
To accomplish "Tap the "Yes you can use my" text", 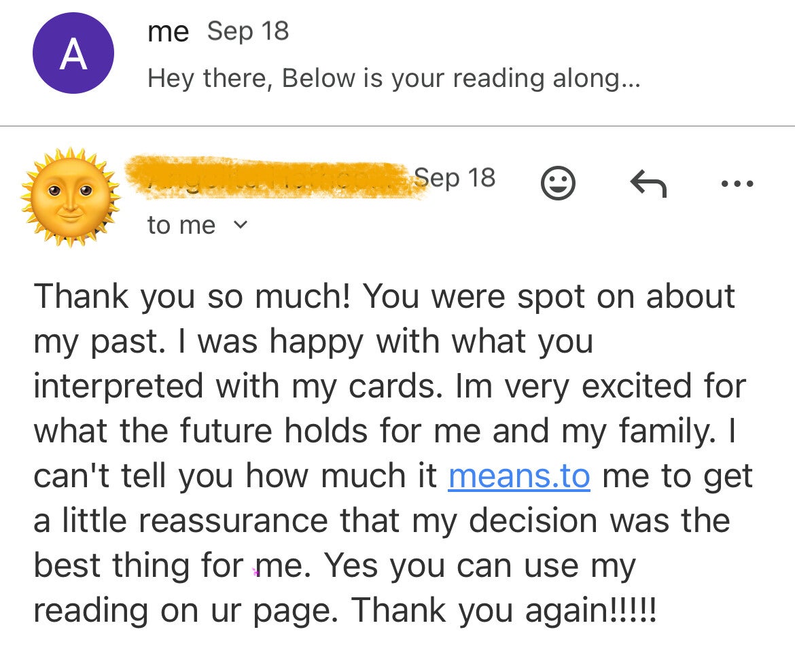I will [480, 565].
